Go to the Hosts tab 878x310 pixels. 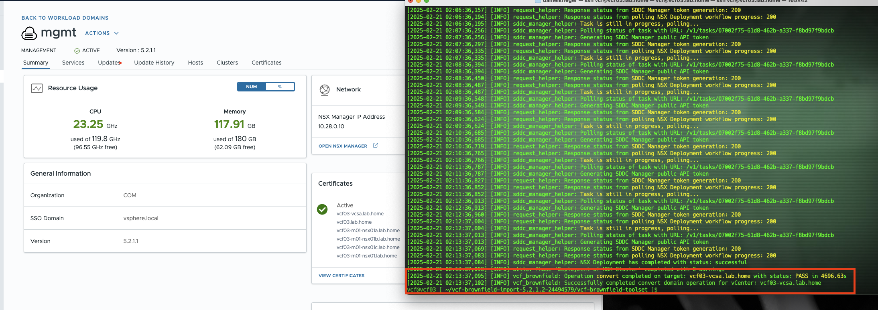point(195,63)
